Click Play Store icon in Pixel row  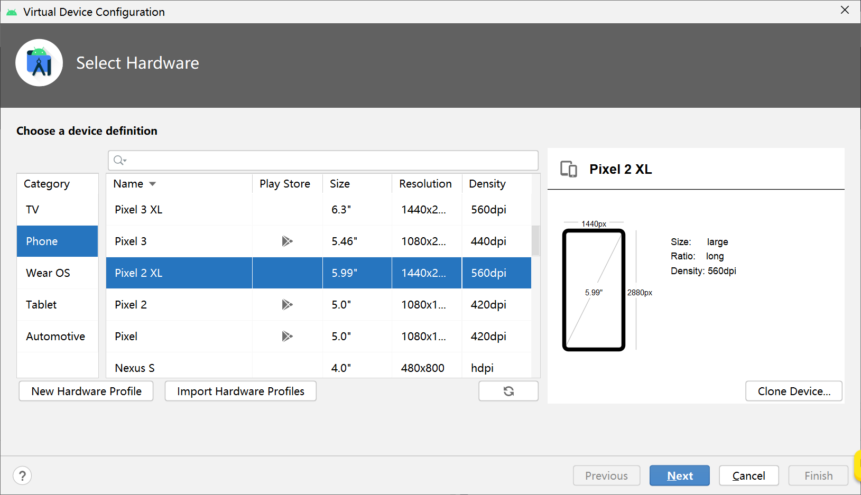(287, 337)
